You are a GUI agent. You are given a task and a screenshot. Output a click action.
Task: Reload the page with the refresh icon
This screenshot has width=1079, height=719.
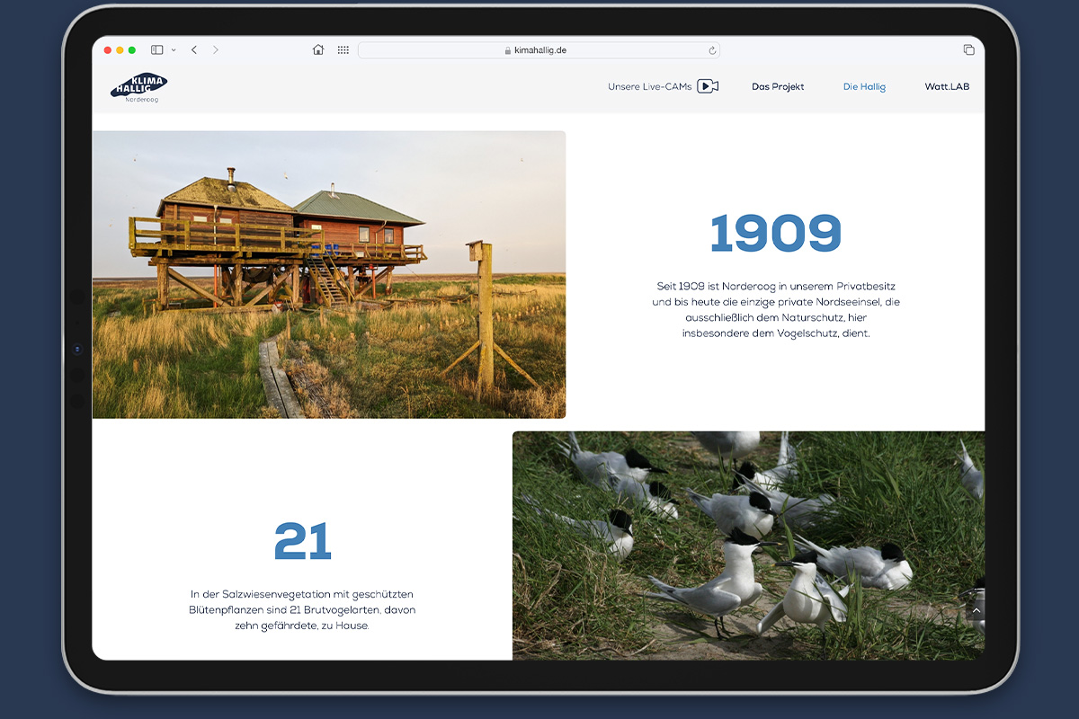[x=712, y=50]
